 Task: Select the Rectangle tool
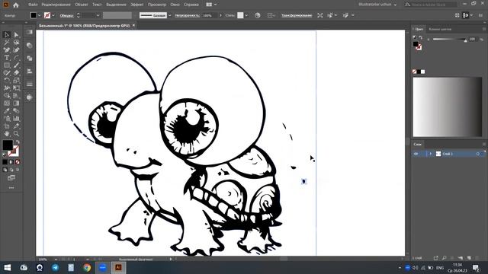7,65
